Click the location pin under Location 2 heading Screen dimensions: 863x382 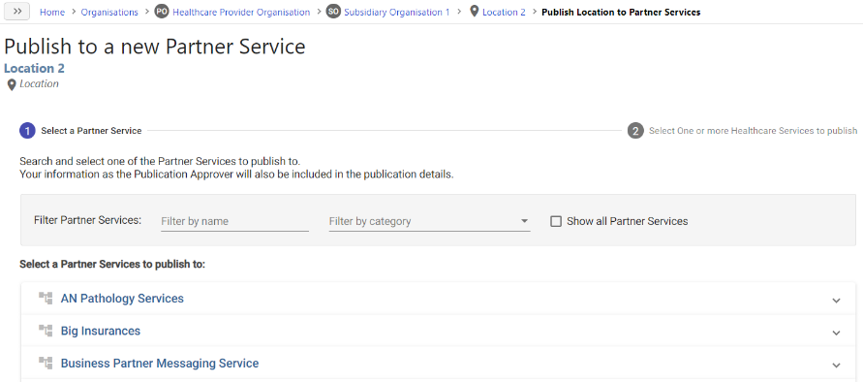tap(11, 85)
